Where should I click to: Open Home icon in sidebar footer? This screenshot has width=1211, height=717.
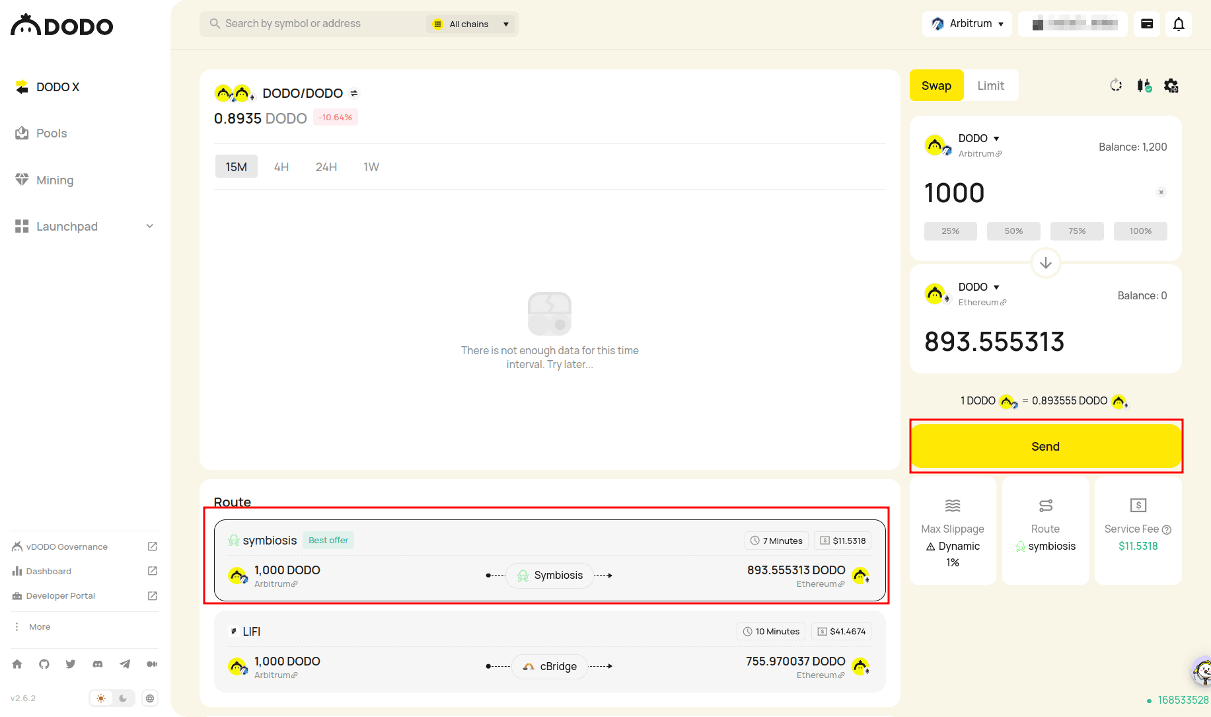17,664
